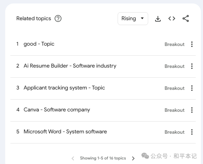Select Canva - Software company
203x164 pixels.
click(57, 110)
